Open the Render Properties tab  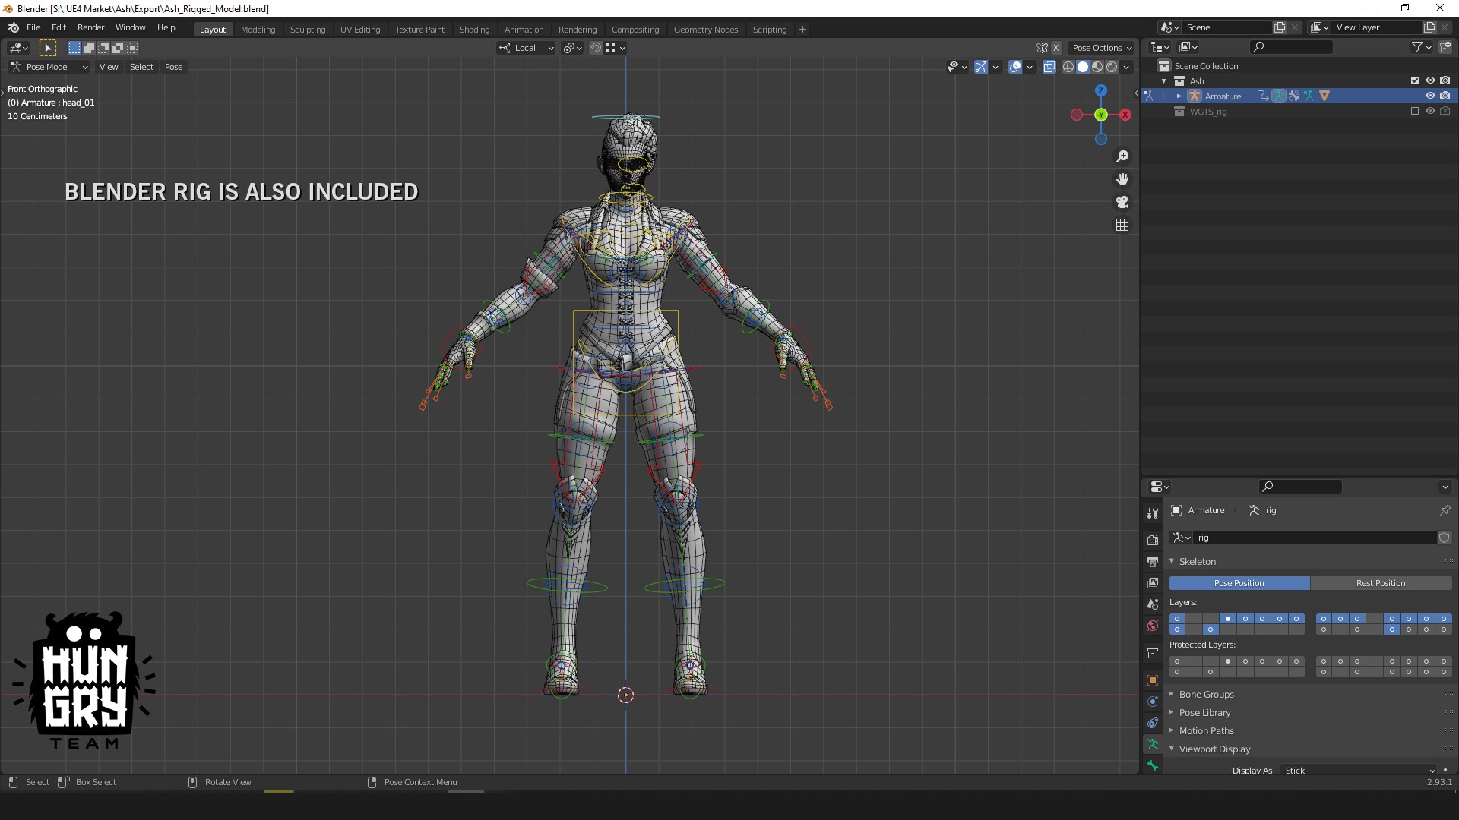tap(1152, 540)
